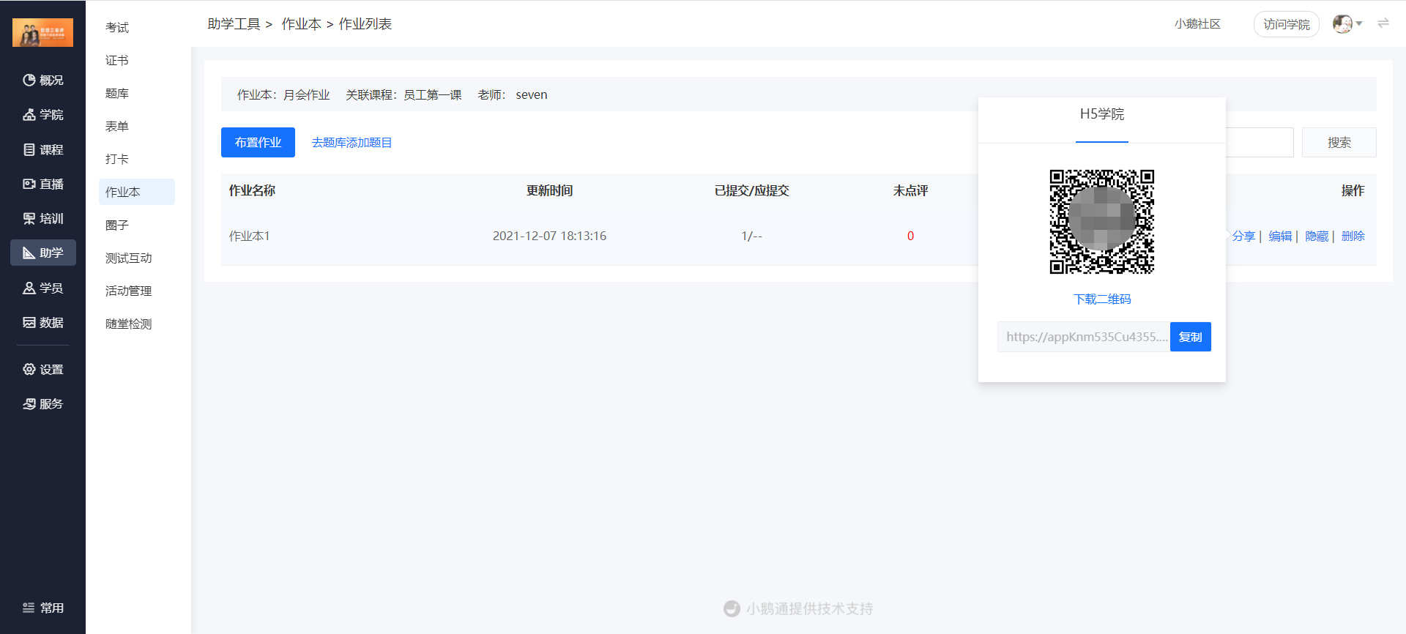The width and height of the screenshot is (1406, 634).
Task: Click the 布置作业 button
Action: pos(258,142)
